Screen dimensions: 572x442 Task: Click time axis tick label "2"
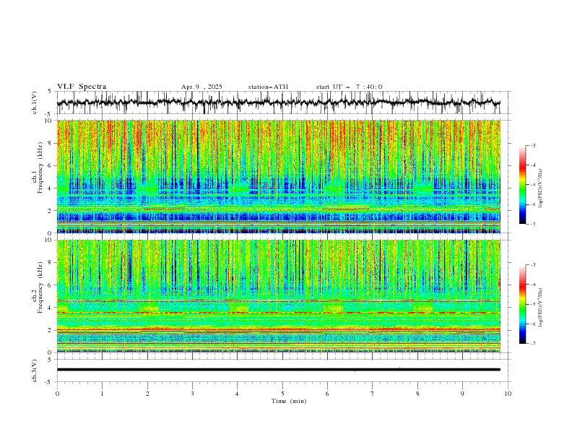point(147,394)
